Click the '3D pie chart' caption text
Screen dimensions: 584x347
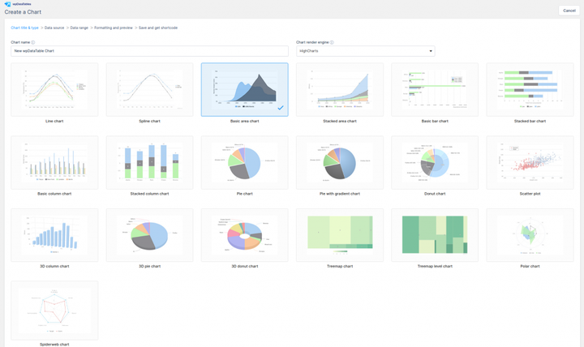click(150, 266)
